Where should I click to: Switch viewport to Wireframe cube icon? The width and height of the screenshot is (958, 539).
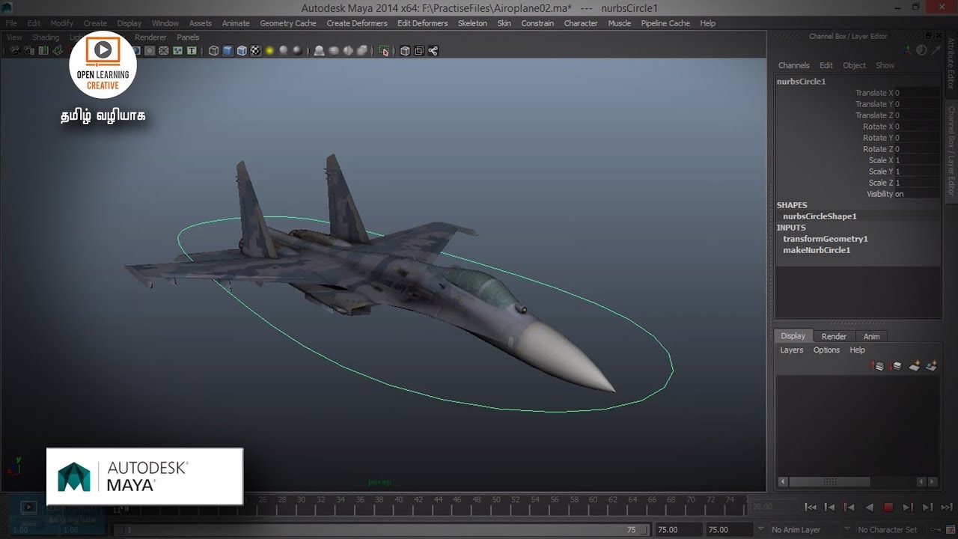pyautogui.click(x=213, y=51)
